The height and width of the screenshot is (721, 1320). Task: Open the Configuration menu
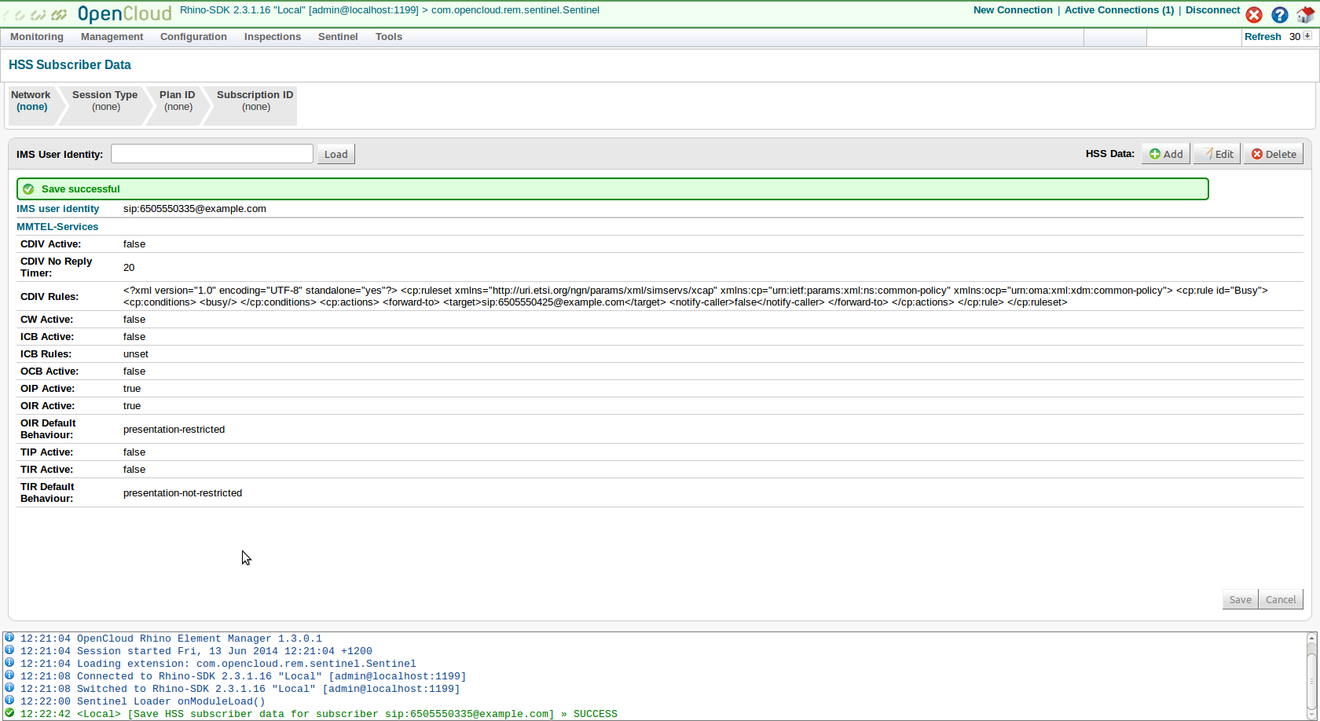(193, 37)
